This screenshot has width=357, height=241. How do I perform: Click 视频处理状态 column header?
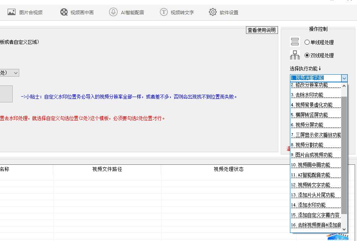229,169
